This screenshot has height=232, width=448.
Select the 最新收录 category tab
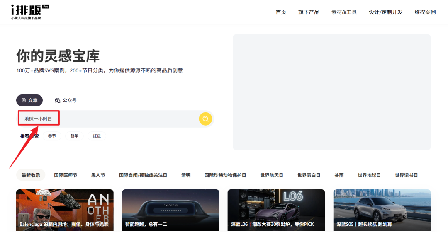pos(31,175)
